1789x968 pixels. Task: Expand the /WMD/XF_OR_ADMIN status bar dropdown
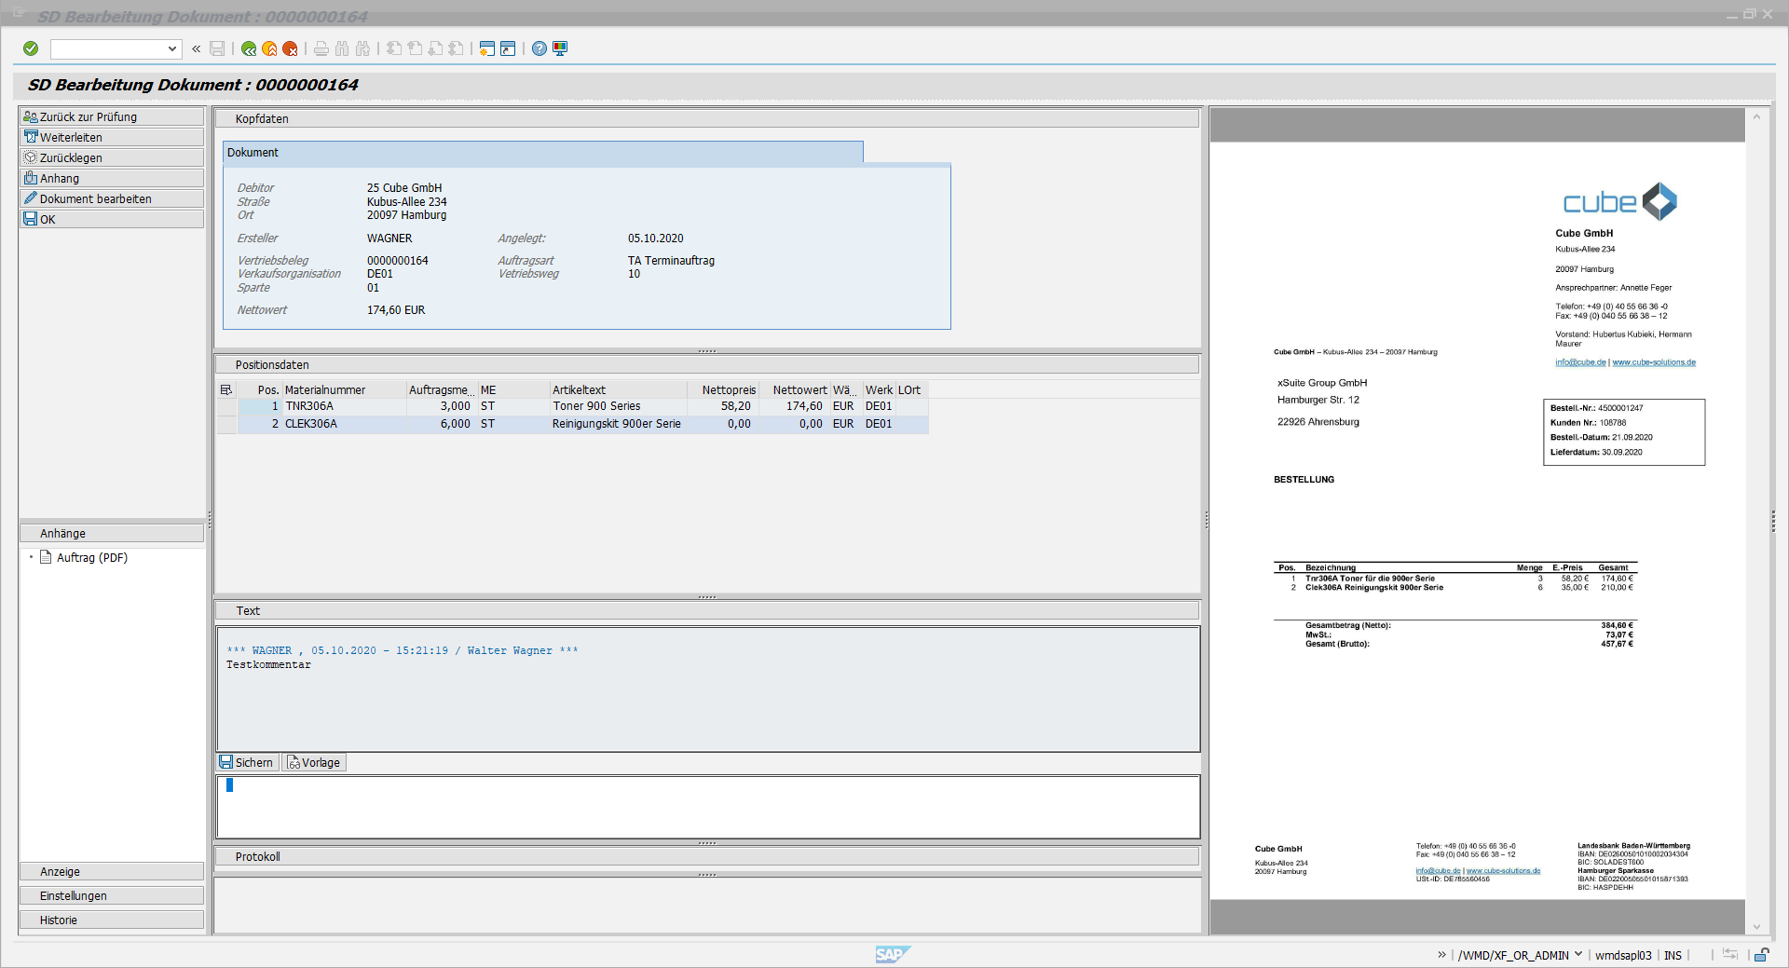tap(1578, 954)
